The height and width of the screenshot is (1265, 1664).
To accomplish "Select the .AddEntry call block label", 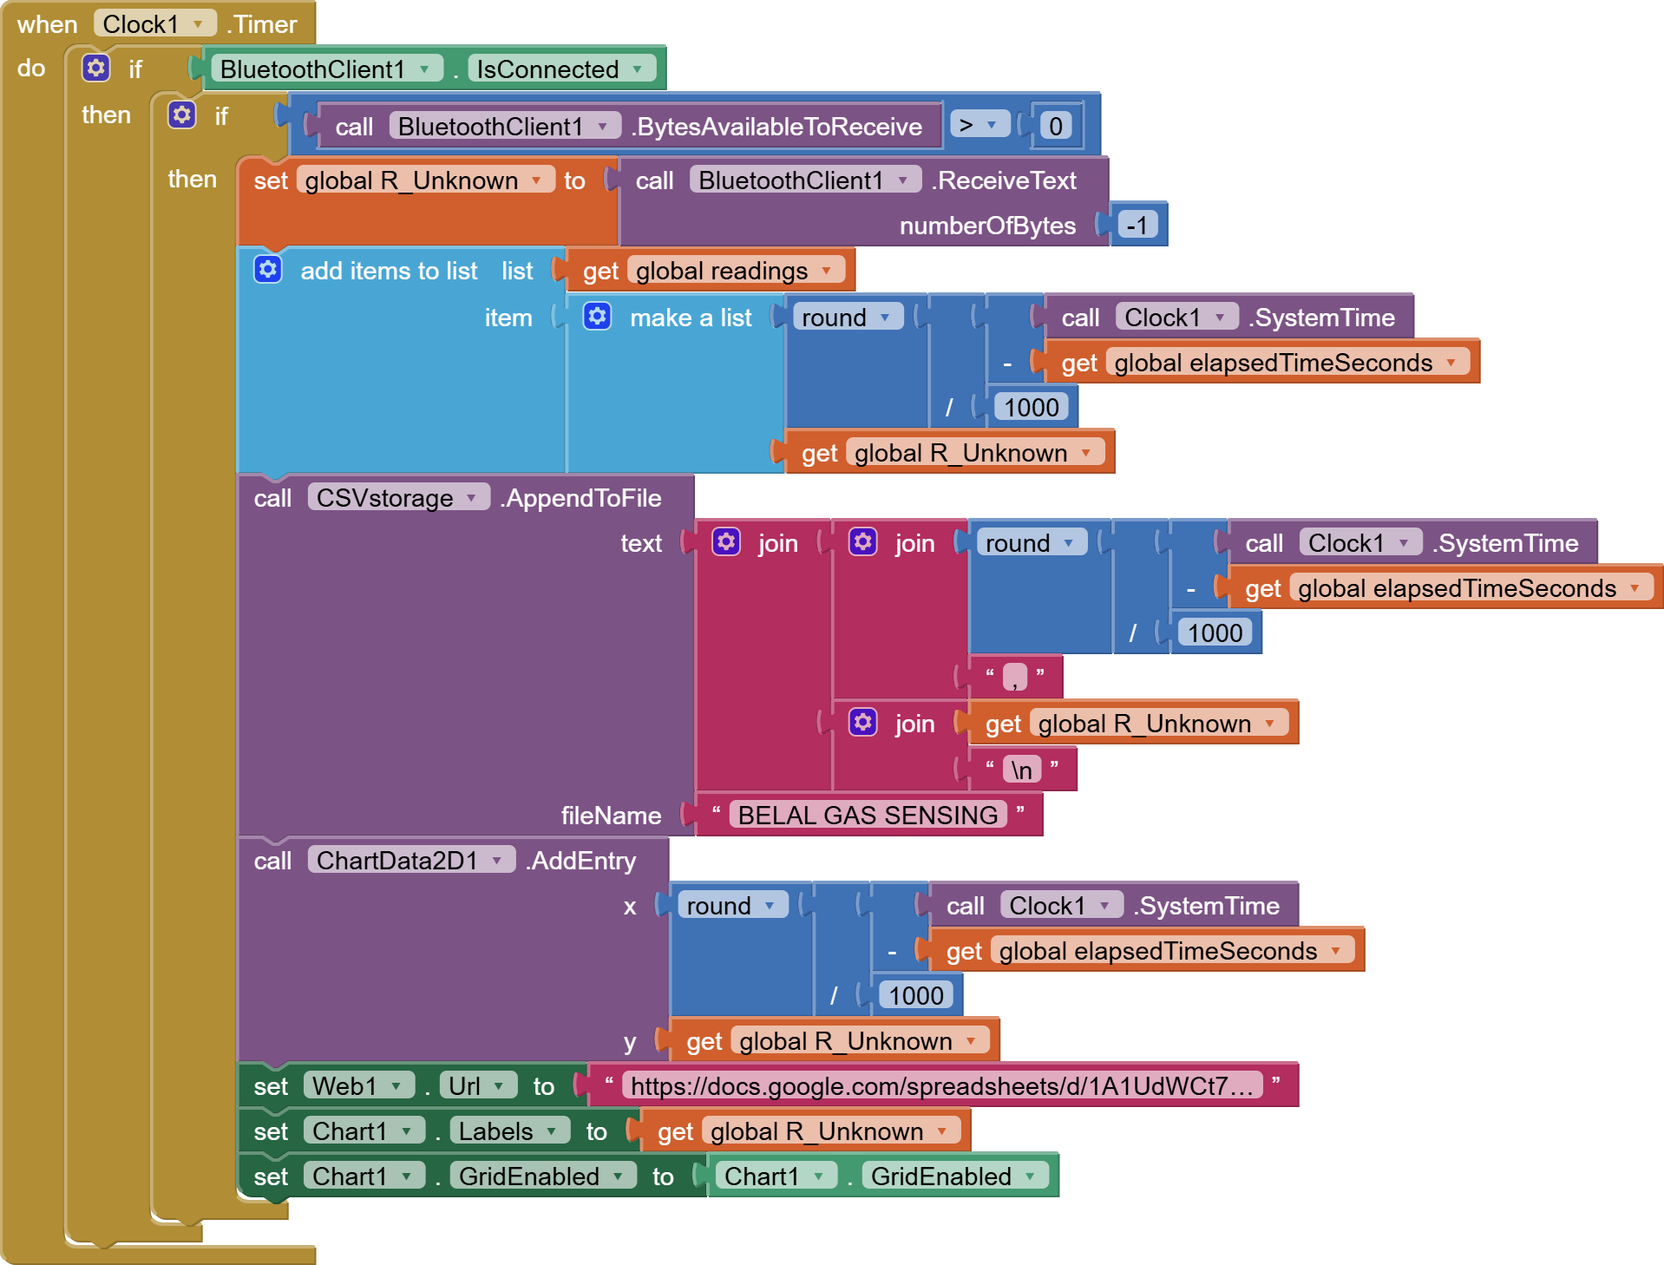I will pos(583,861).
